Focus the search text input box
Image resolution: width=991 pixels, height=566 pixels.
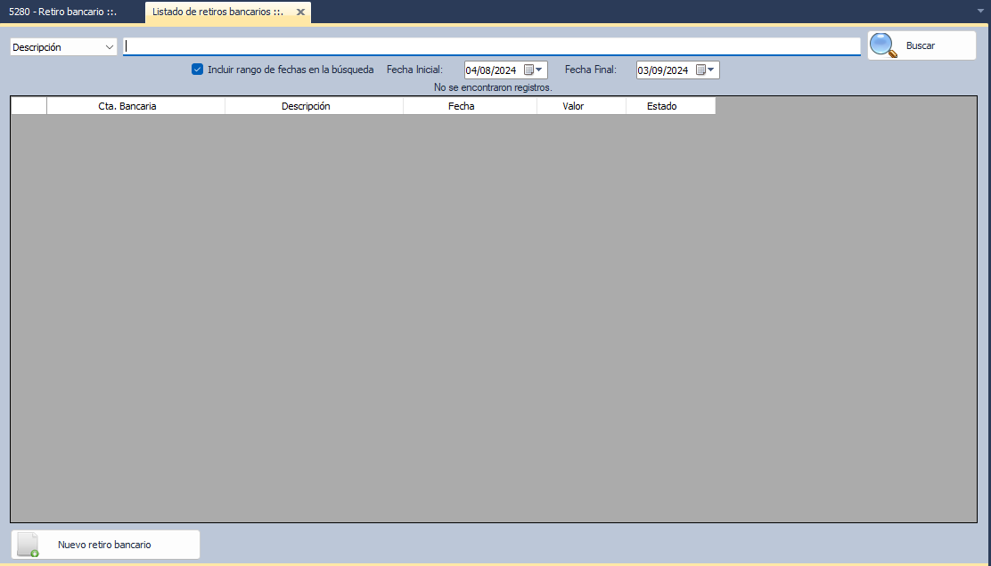click(490, 47)
